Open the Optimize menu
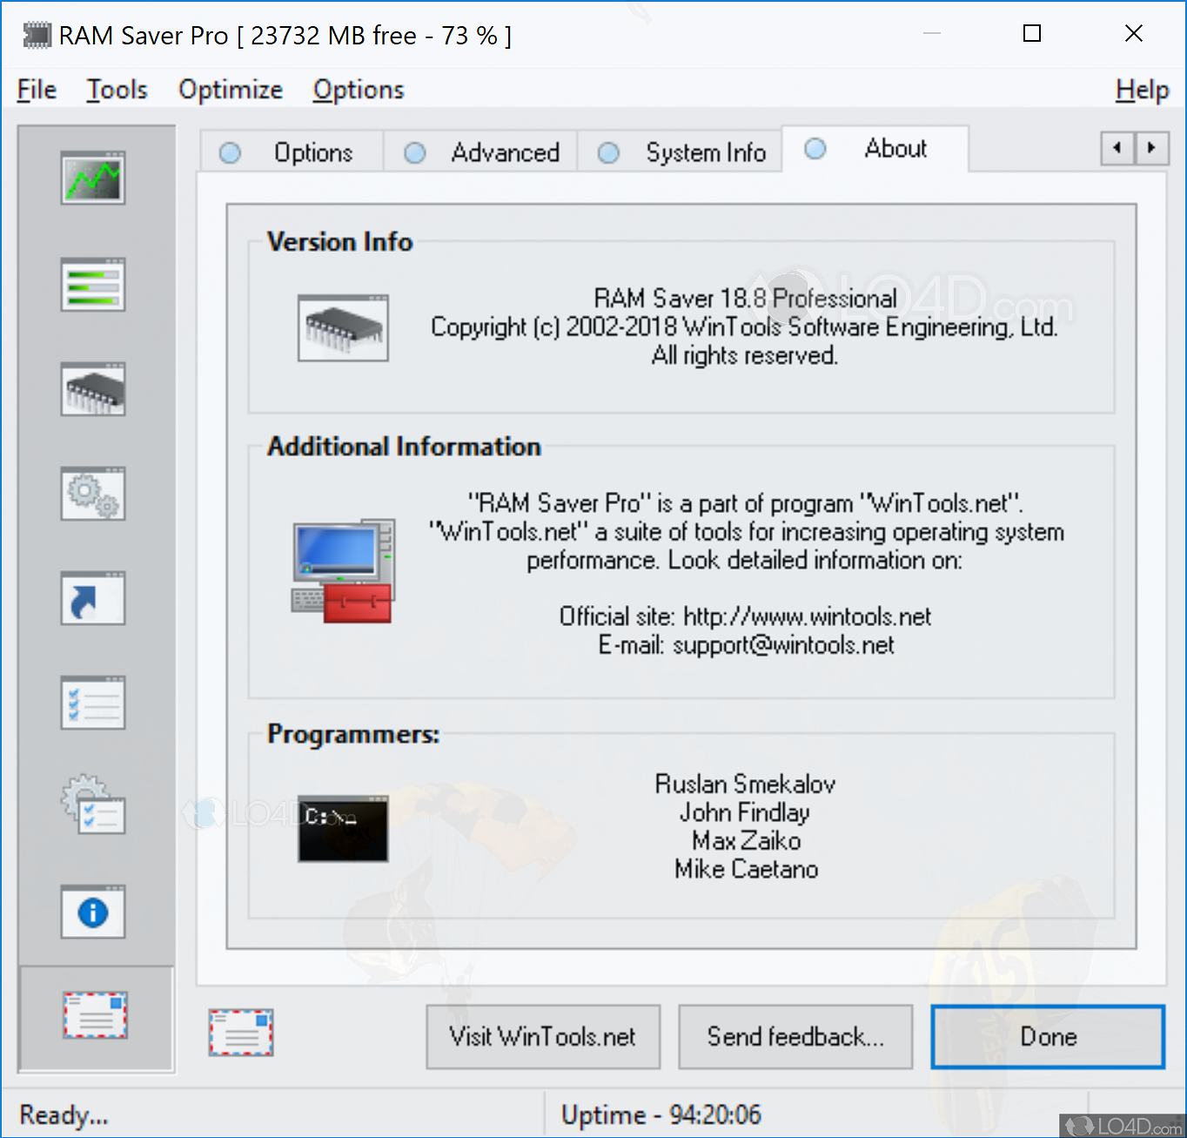Viewport: 1187px width, 1138px height. [x=231, y=90]
